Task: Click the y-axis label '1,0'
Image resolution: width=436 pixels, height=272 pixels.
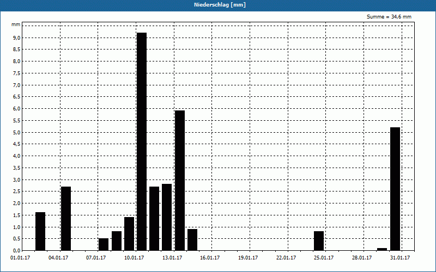Action: click(x=17, y=227)
